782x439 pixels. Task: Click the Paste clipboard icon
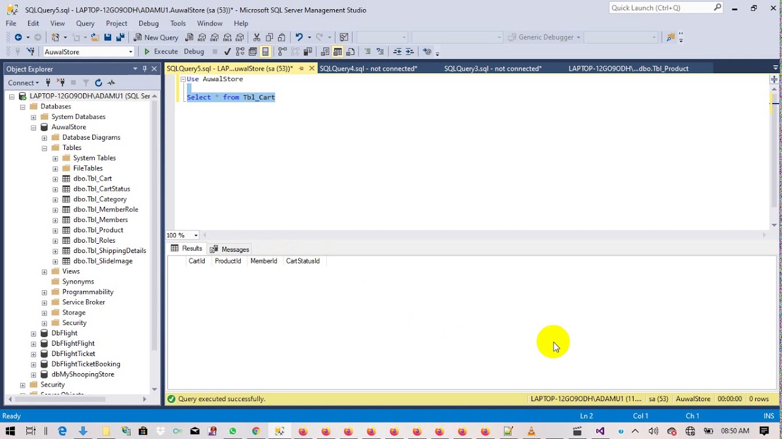pos(282,37)
